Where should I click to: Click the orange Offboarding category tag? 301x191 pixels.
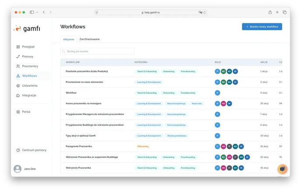point(143,146)
